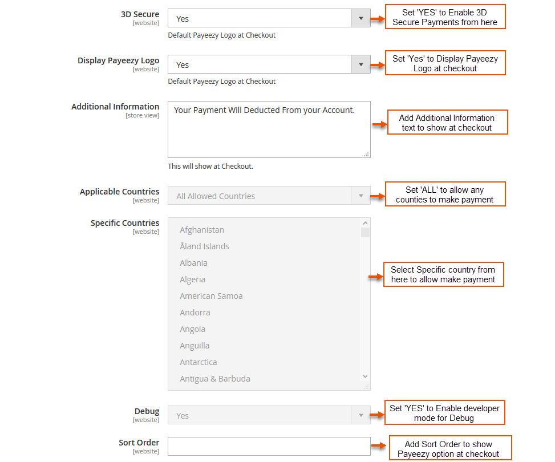Expand the Debug mode dropdown
555x462 pixels.
360,415
